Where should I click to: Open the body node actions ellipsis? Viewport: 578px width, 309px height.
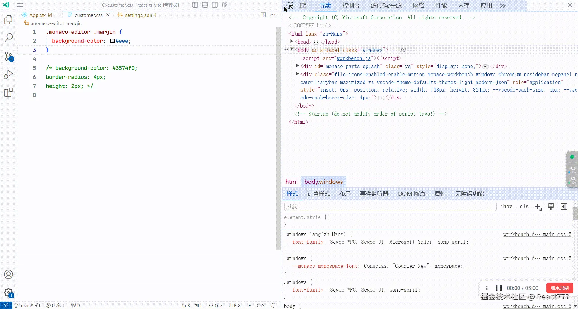tap(286, 49)
